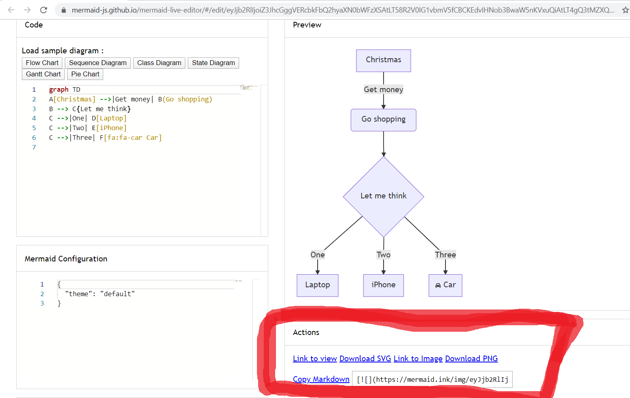Open the Link to Image link
630x398 pixels.
[418, 359]
